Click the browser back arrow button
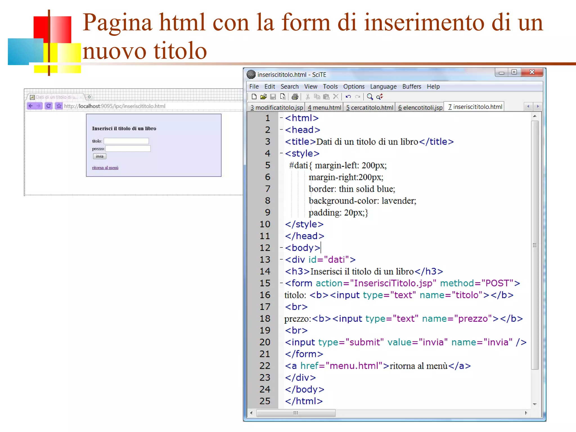The height and width of the screenshot is (432, 576). pos(31,106)
